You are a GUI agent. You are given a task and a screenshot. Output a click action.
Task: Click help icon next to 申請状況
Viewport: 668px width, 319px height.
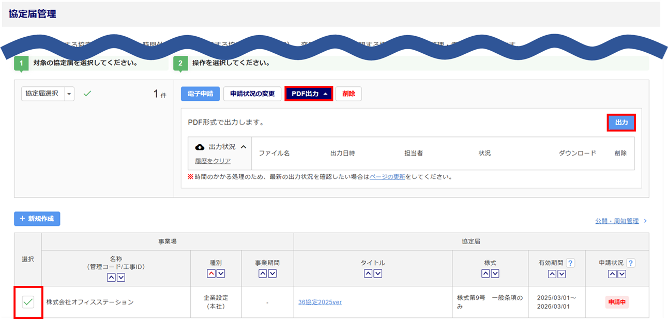tap(631, 263)
